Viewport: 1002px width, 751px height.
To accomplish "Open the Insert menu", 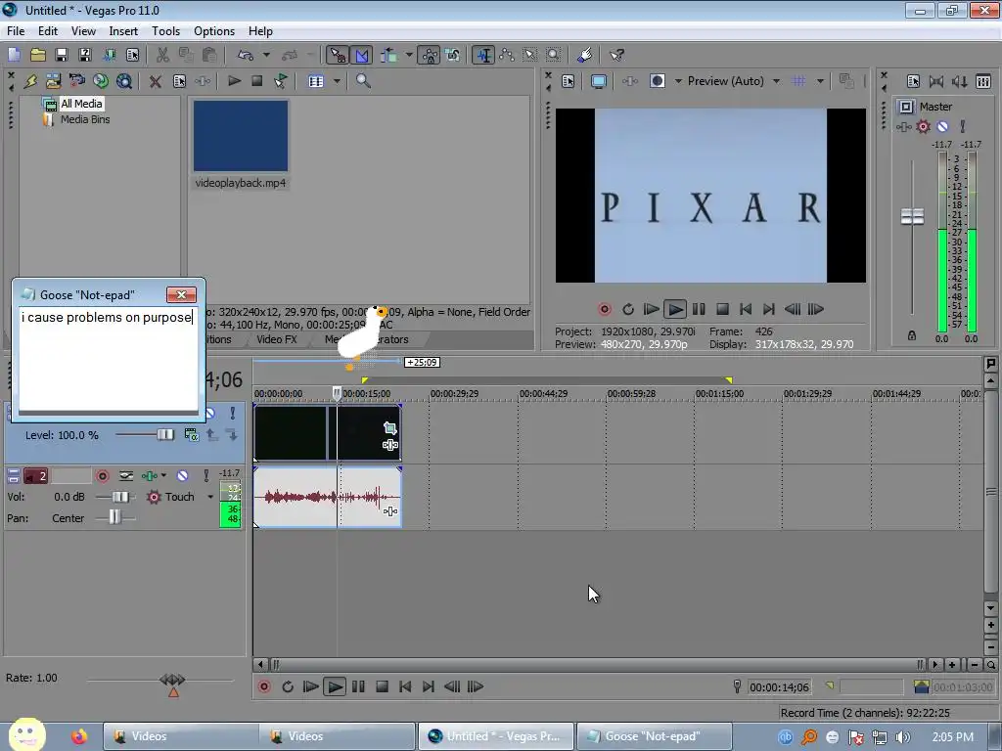I will (123, 30).
